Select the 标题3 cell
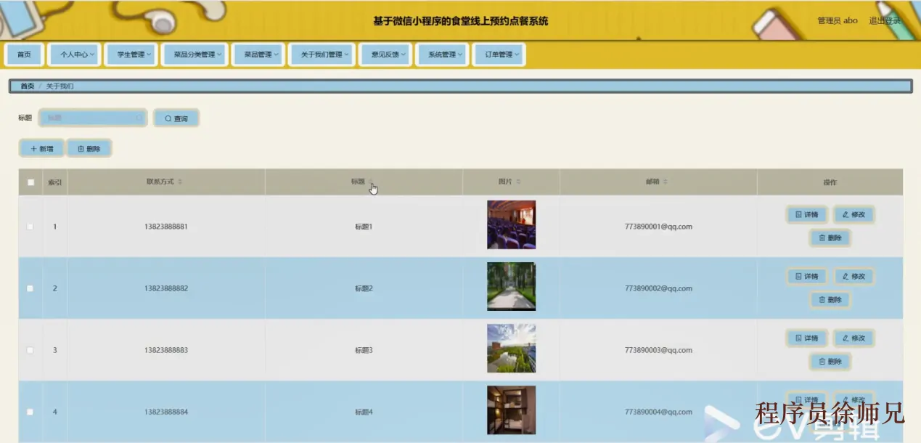921x443 pixels. point(364,350)
